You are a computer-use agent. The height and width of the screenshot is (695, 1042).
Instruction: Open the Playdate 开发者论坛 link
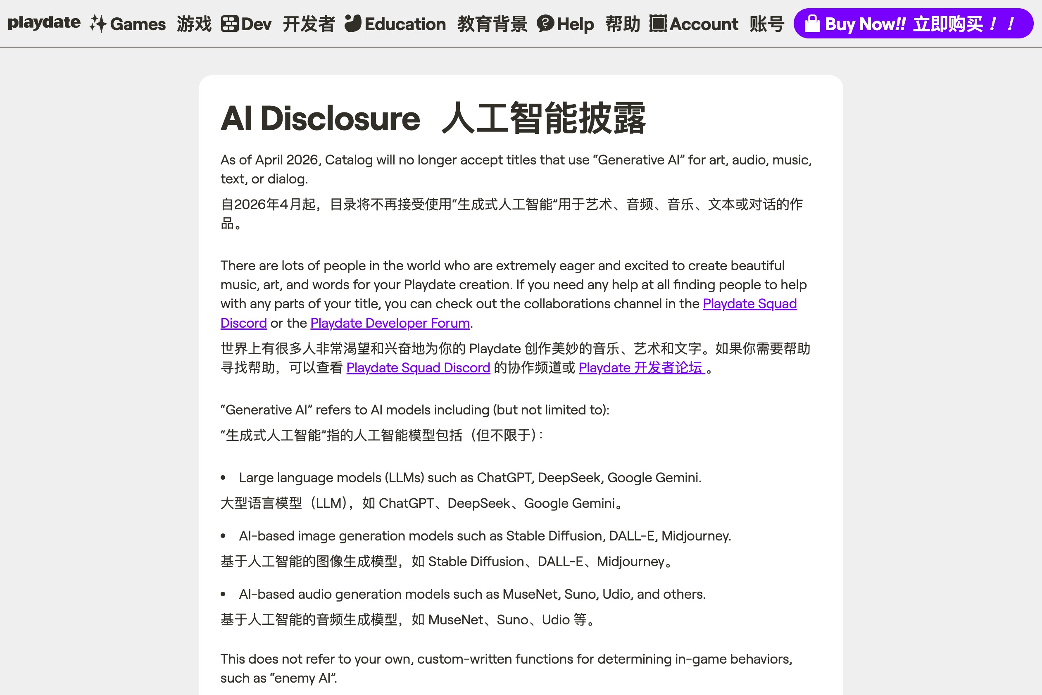click(x=641, y=368)
